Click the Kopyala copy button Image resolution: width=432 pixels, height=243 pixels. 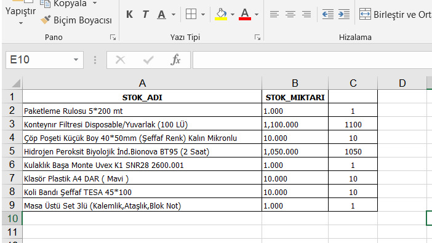(x=63, y=4)
